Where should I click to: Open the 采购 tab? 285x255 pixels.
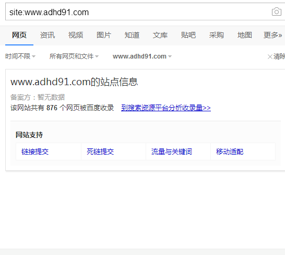click(217, 35)
